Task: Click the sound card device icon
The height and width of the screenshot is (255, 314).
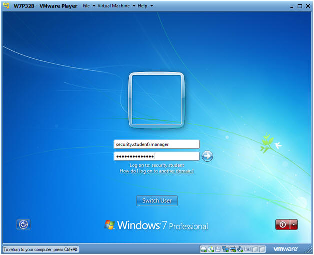Action: [240, 249]
